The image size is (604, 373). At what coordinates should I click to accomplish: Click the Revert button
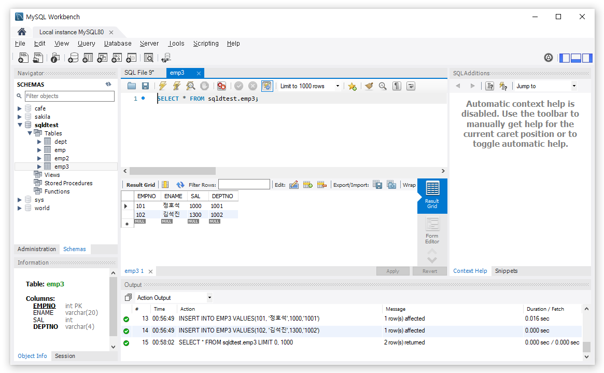pos(430,271)
